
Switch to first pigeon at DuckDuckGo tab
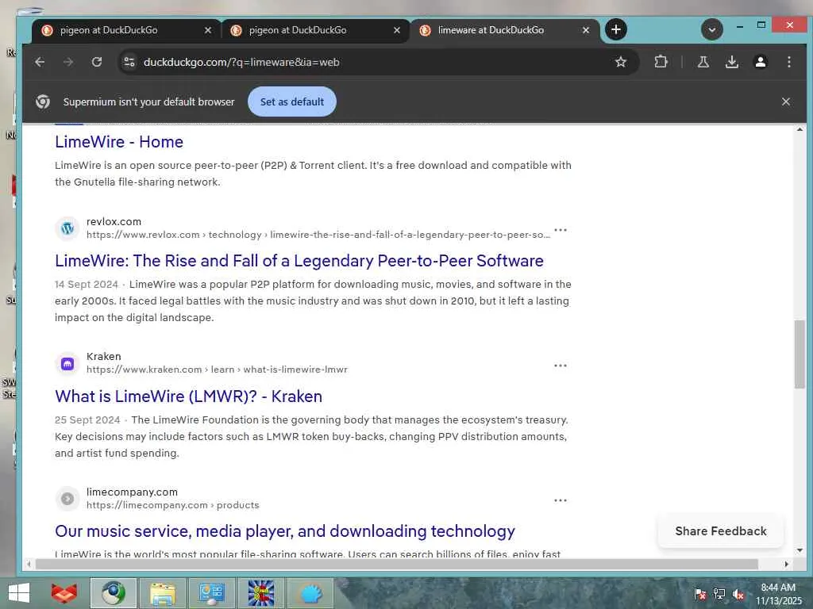pyautogui.click(x=126, y=30)
